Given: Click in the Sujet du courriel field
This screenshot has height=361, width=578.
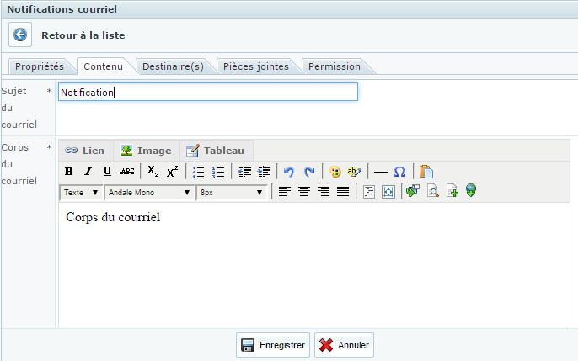Looking at the screenshot, I should coord(207,92).
